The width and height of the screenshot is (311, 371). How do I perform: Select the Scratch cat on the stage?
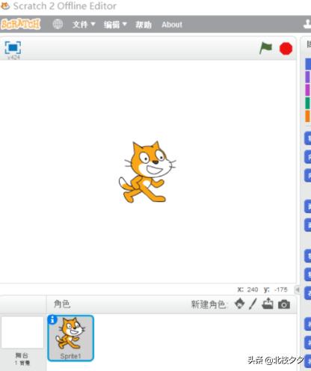(147, 172)
